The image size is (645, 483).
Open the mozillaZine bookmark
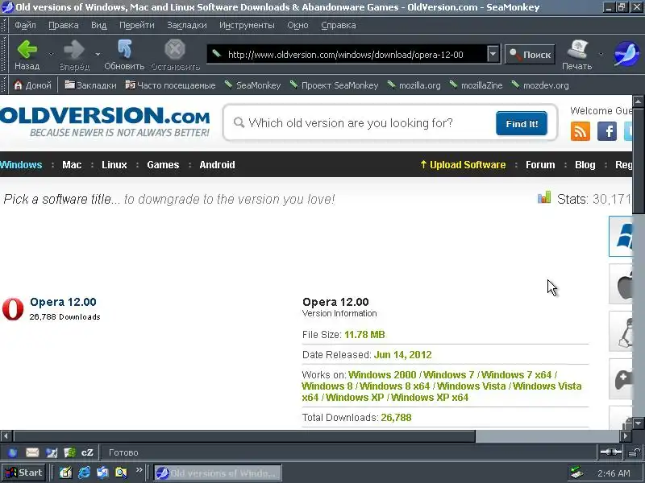pos(476,85)
